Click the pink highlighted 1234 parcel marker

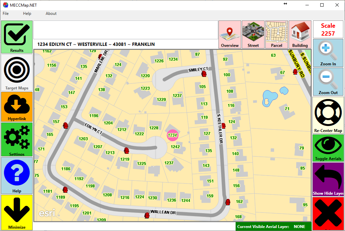coord(172,135)
